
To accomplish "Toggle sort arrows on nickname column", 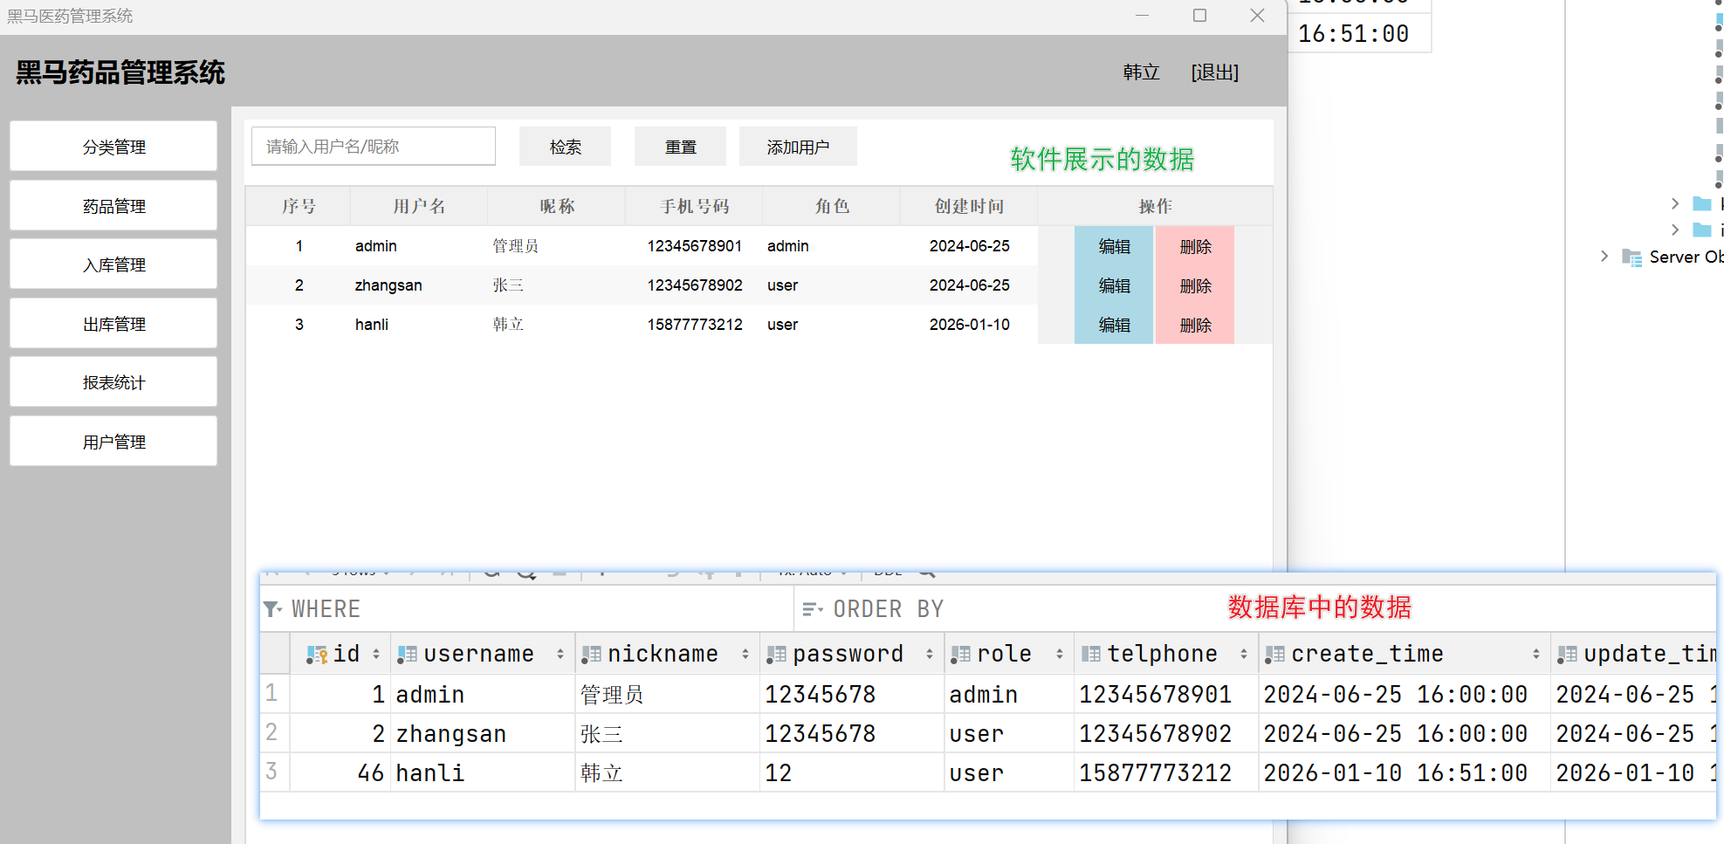I will point(745,655).
